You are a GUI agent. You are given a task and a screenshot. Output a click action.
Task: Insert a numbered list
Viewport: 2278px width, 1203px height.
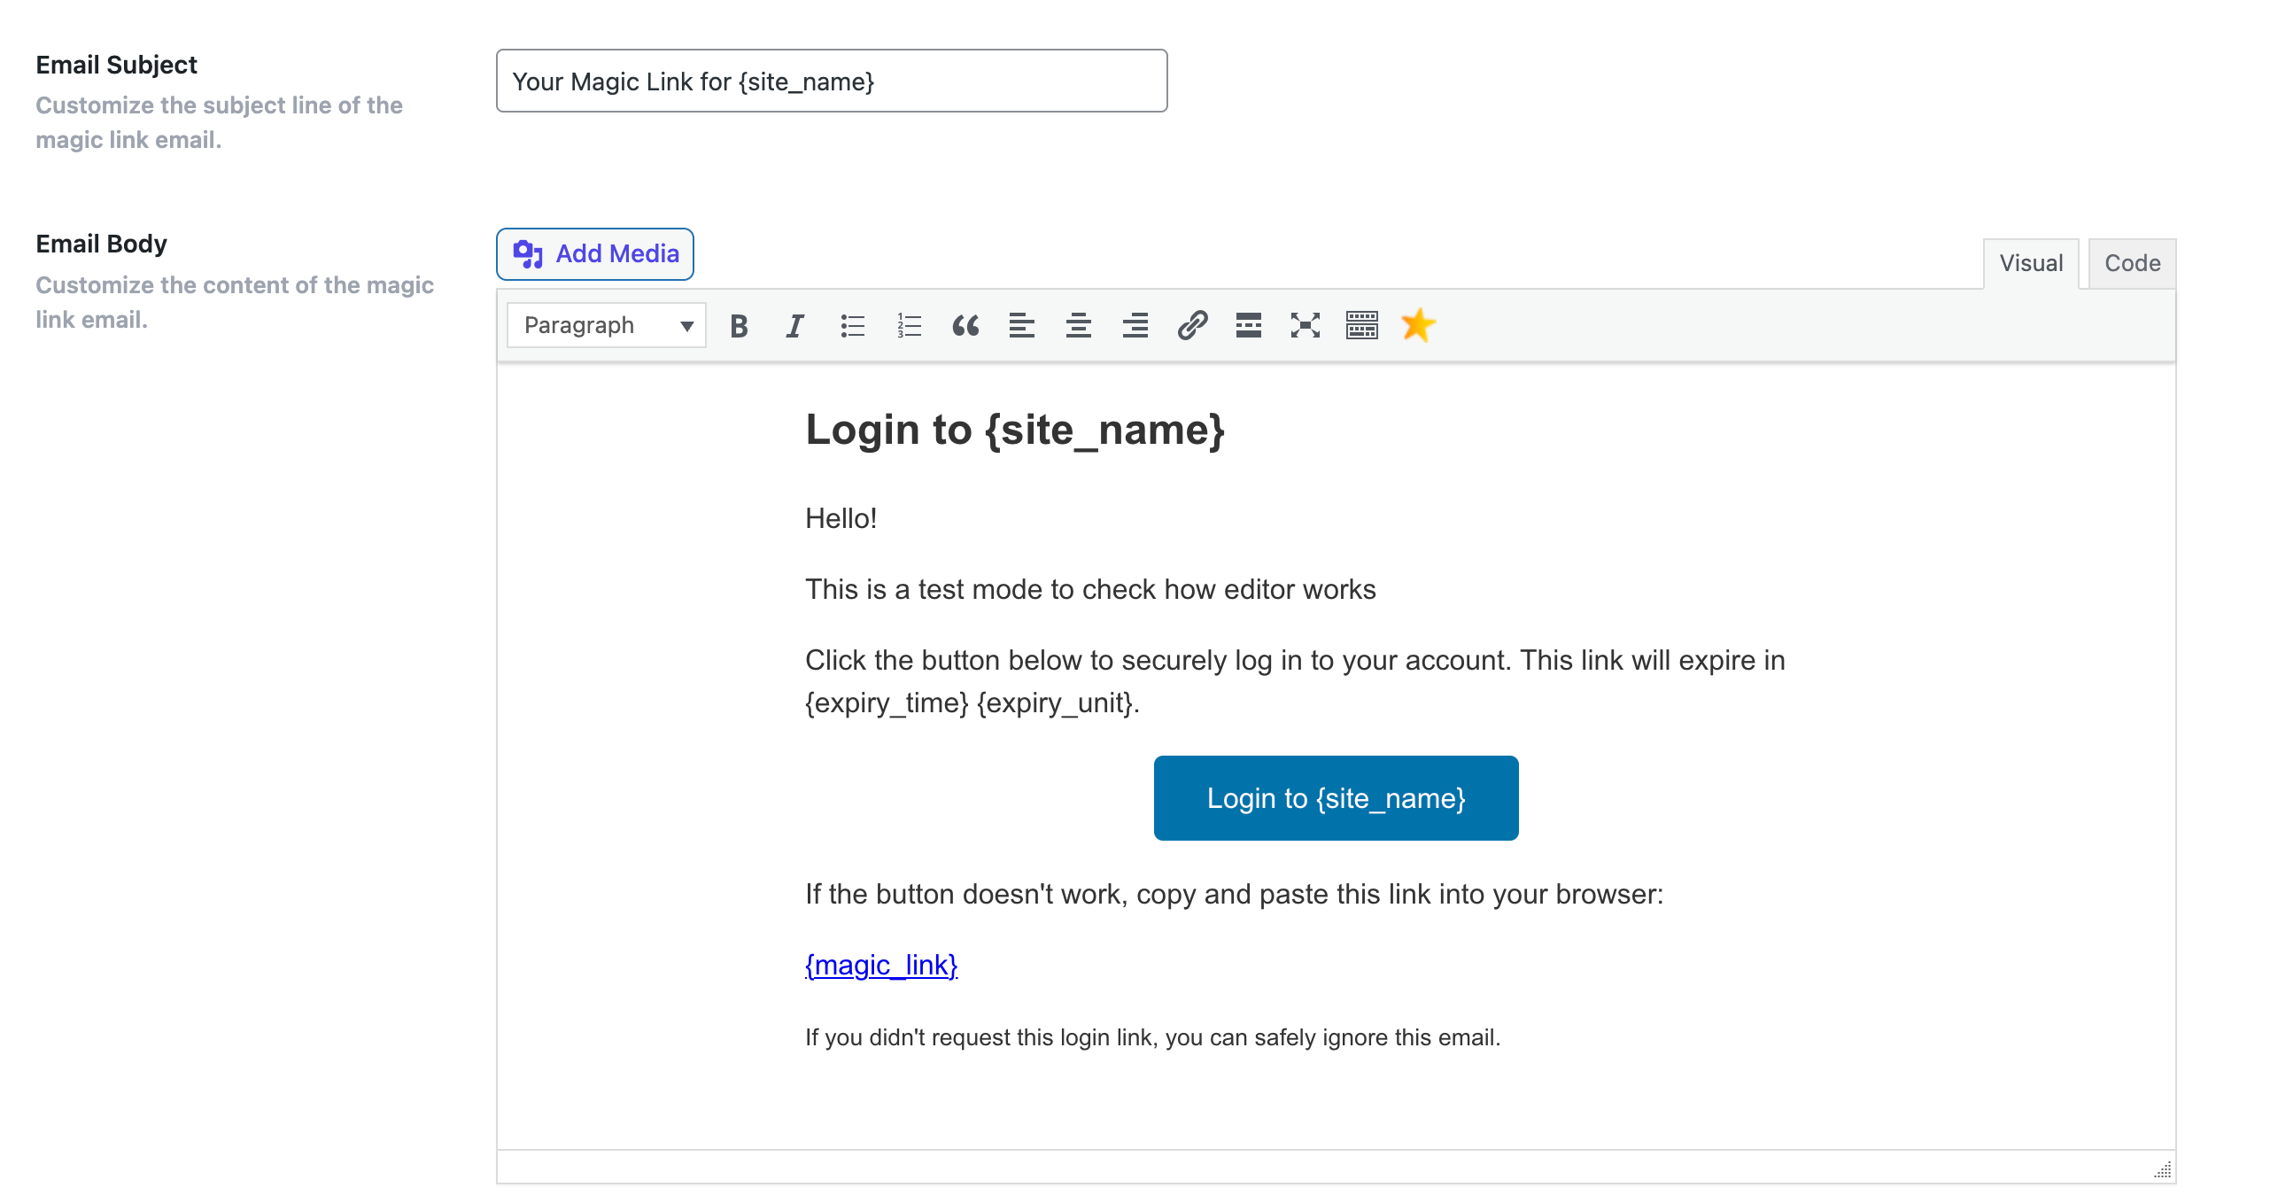(909, 325)
